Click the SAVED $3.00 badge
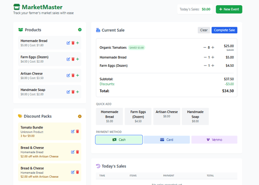This screenshot has width=259, height=185. click(x=136, y=48)
